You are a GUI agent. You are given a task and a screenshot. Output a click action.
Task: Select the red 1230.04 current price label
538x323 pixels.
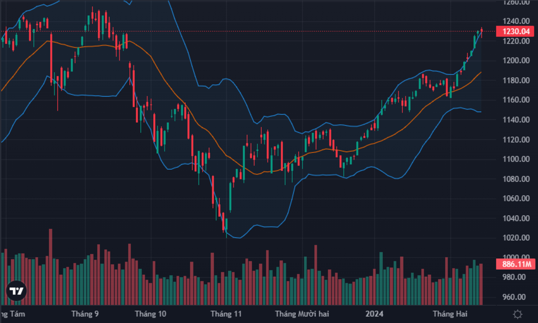pyautogui.click(x=515, y=32)
